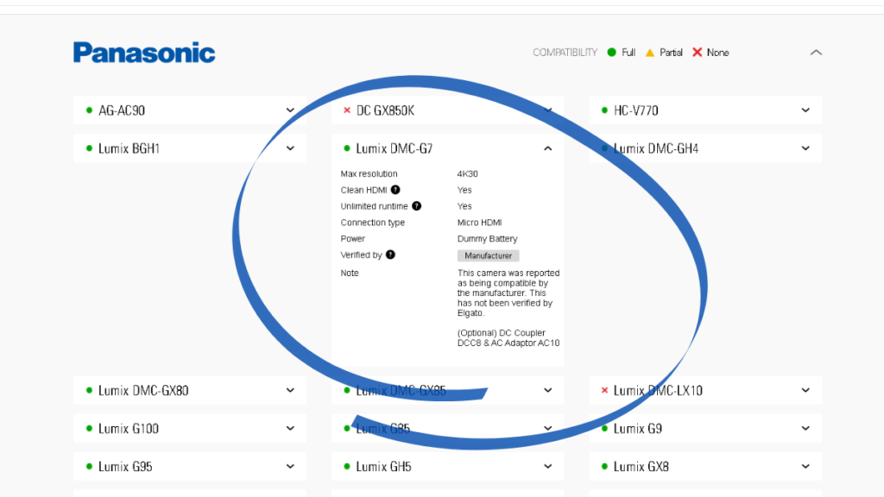Screen dimensions: 884x497
Task: Select the Lumix G100 camera name
Action: point(129,428)
